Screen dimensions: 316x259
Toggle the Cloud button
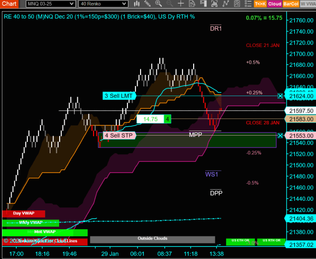point(275,4)
